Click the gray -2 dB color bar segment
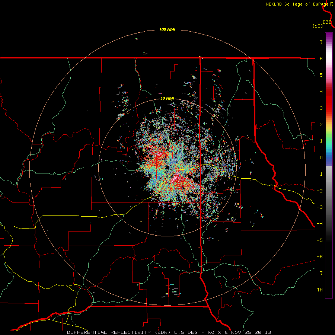Screen dimensions: 335x335 pos(329,191)
